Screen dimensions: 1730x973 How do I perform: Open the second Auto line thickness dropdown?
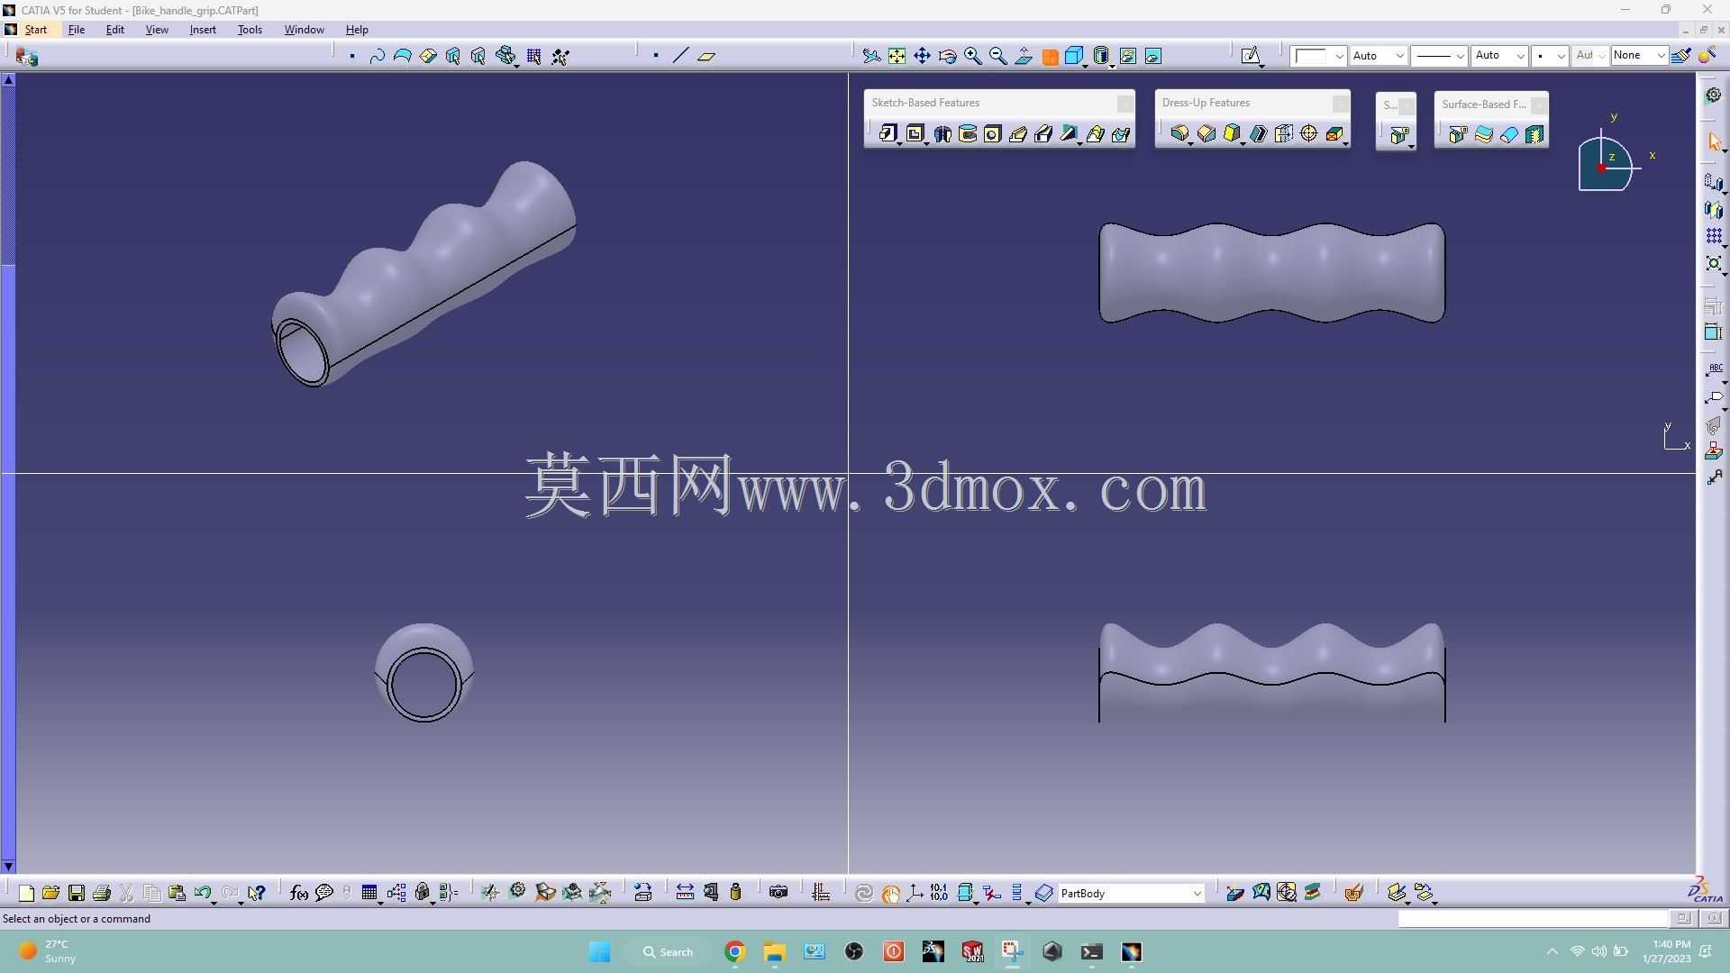pos(1520,56)
